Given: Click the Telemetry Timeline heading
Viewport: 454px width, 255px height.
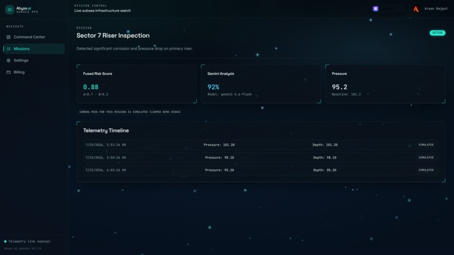Looking at the screenshot, I should [106, 131].
